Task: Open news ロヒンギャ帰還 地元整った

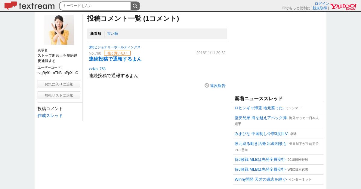Action: click(x=259, y=108)
